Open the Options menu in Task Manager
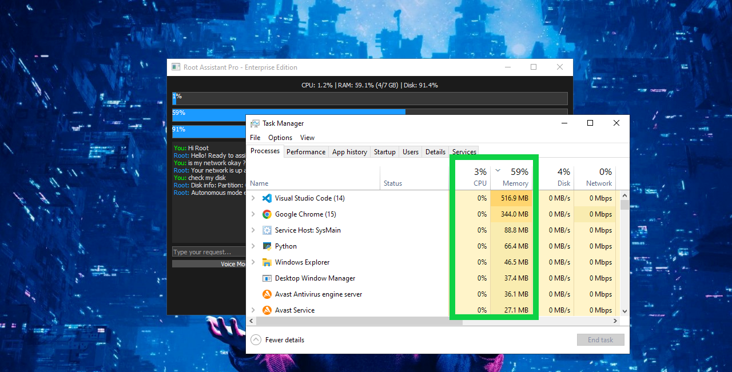The width and height of the screenshot is (732, 372). point(280,138)
